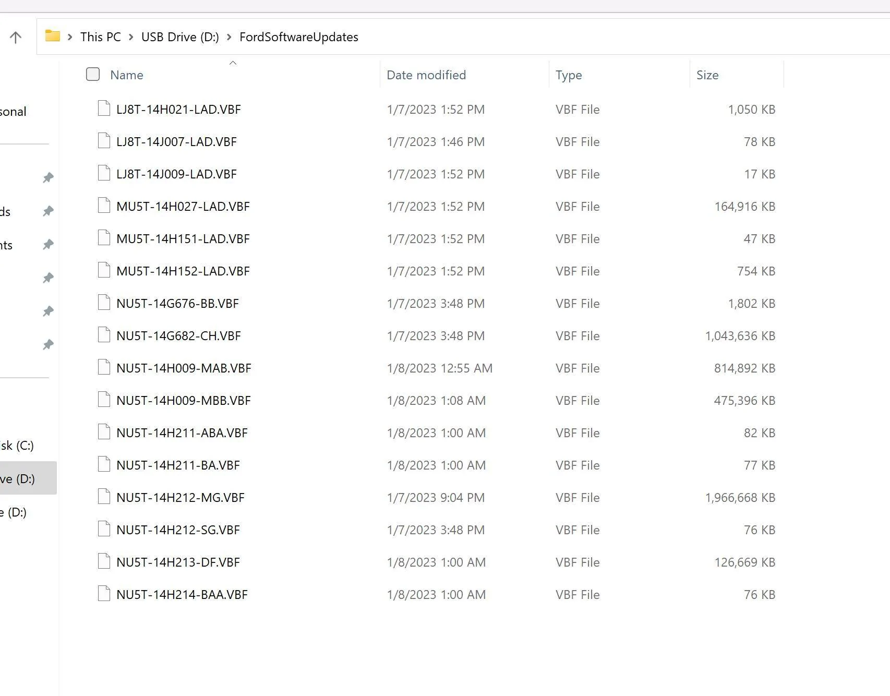The image size is (890, 696).
Task: Sort by Name column header
Action: (x=127, y=75)
